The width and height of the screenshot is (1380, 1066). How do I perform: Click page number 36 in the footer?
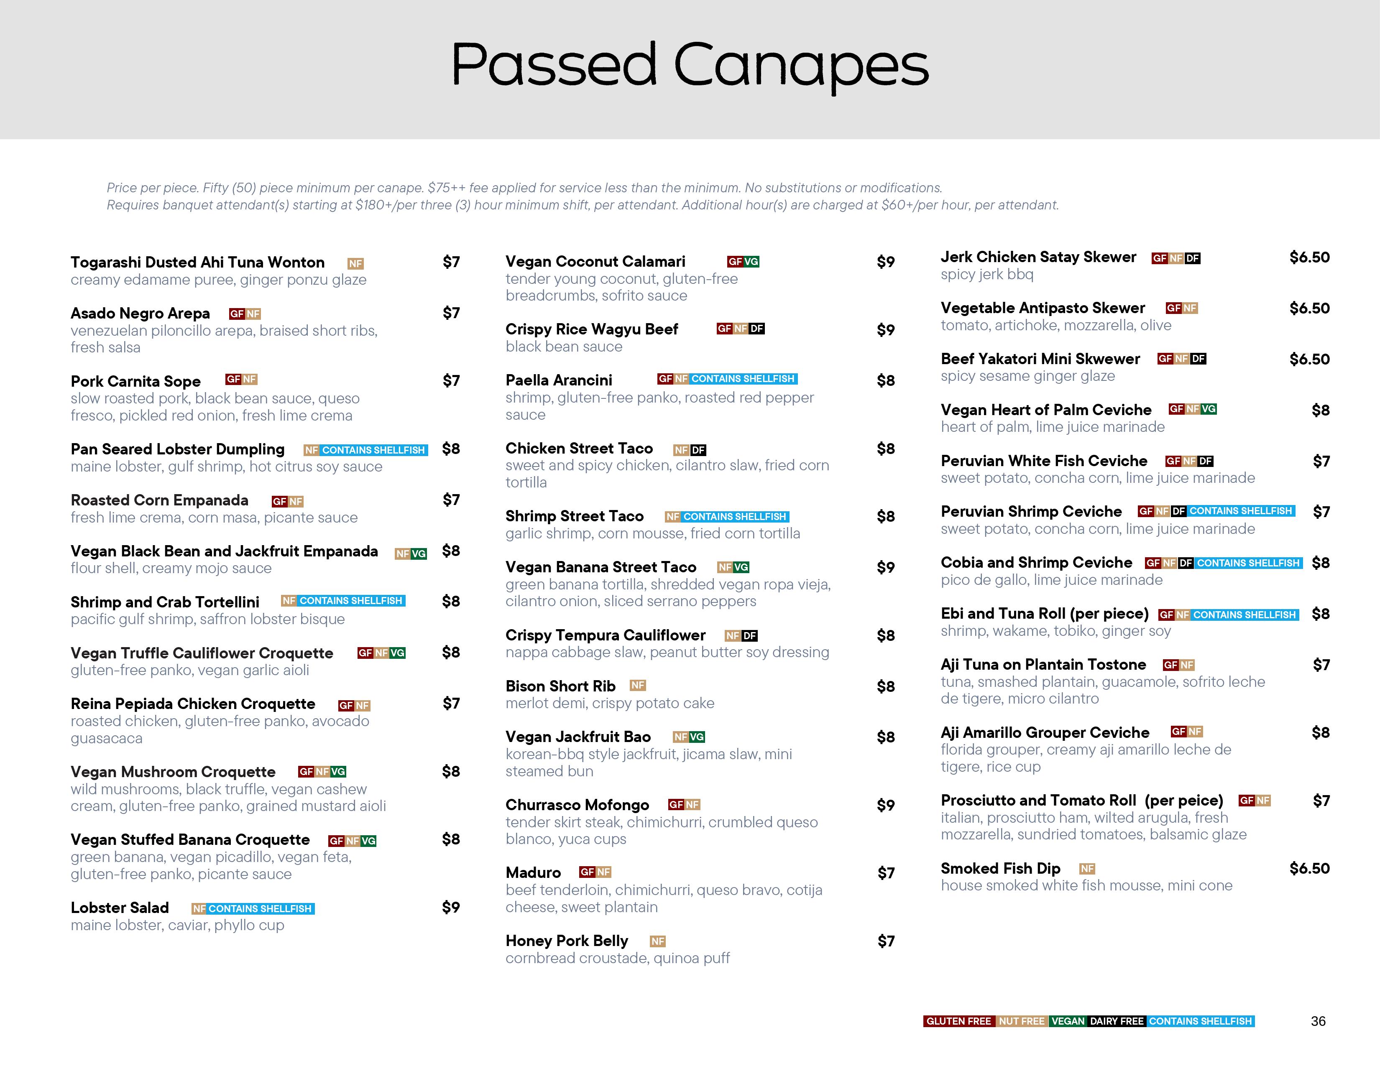tap(1318, 1021)
